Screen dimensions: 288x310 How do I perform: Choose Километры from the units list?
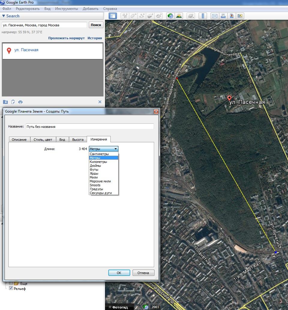click(x=98, y=162)
